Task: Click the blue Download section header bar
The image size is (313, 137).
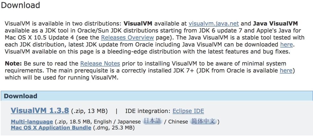Action: click(x=157, y=96)
